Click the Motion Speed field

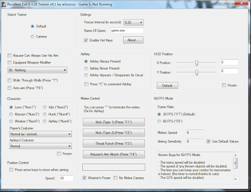pyautogui.click(x=195, y=132)
